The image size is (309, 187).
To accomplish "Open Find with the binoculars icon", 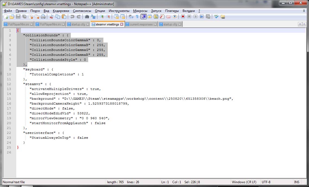I will click(x=87, y=17).
